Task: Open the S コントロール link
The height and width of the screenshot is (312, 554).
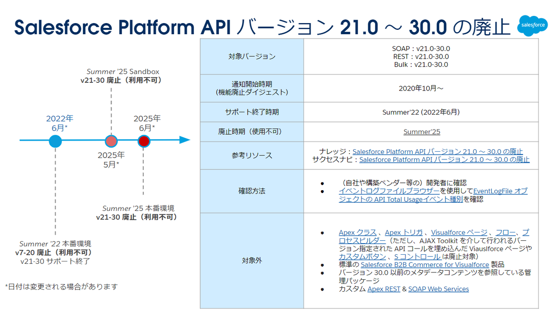Action: pyautogui.click(x=417, y=257)
